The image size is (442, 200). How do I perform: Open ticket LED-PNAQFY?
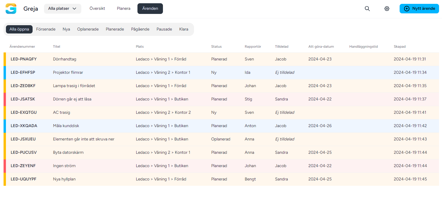[24, 59]
